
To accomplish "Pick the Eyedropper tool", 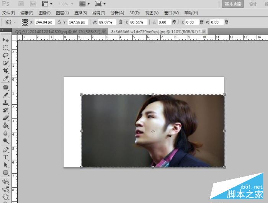I will coord(6,78).
